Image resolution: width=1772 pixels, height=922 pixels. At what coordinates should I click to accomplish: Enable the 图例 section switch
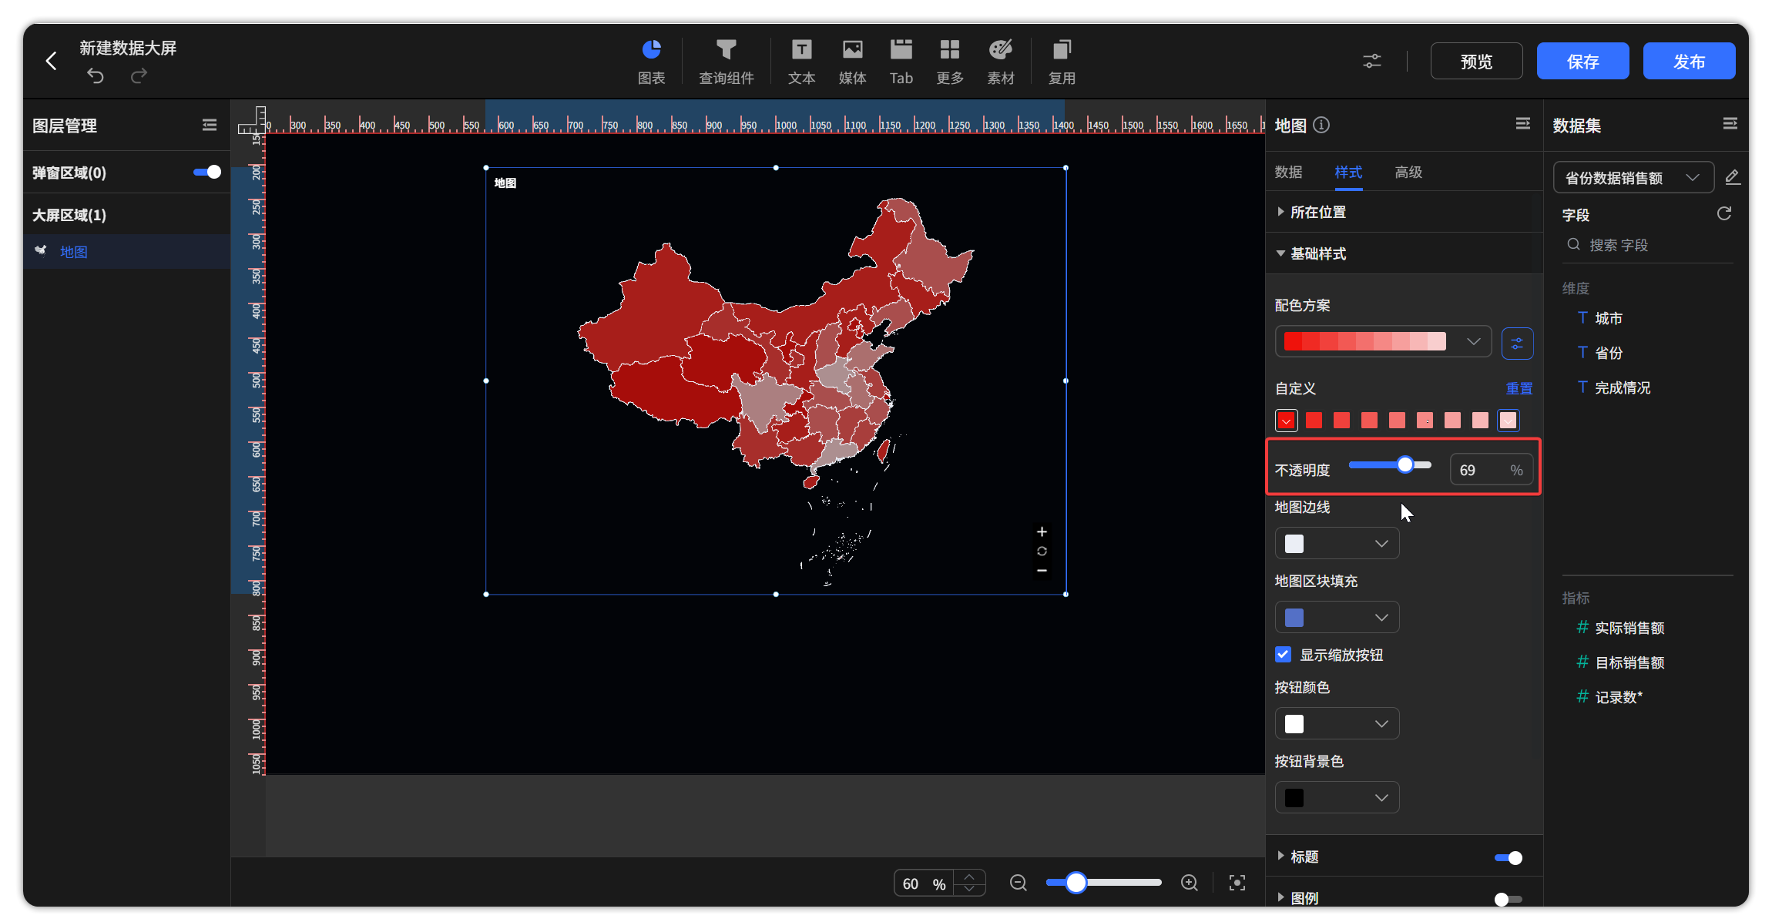pyautogui.click(x=1509, y=899)
